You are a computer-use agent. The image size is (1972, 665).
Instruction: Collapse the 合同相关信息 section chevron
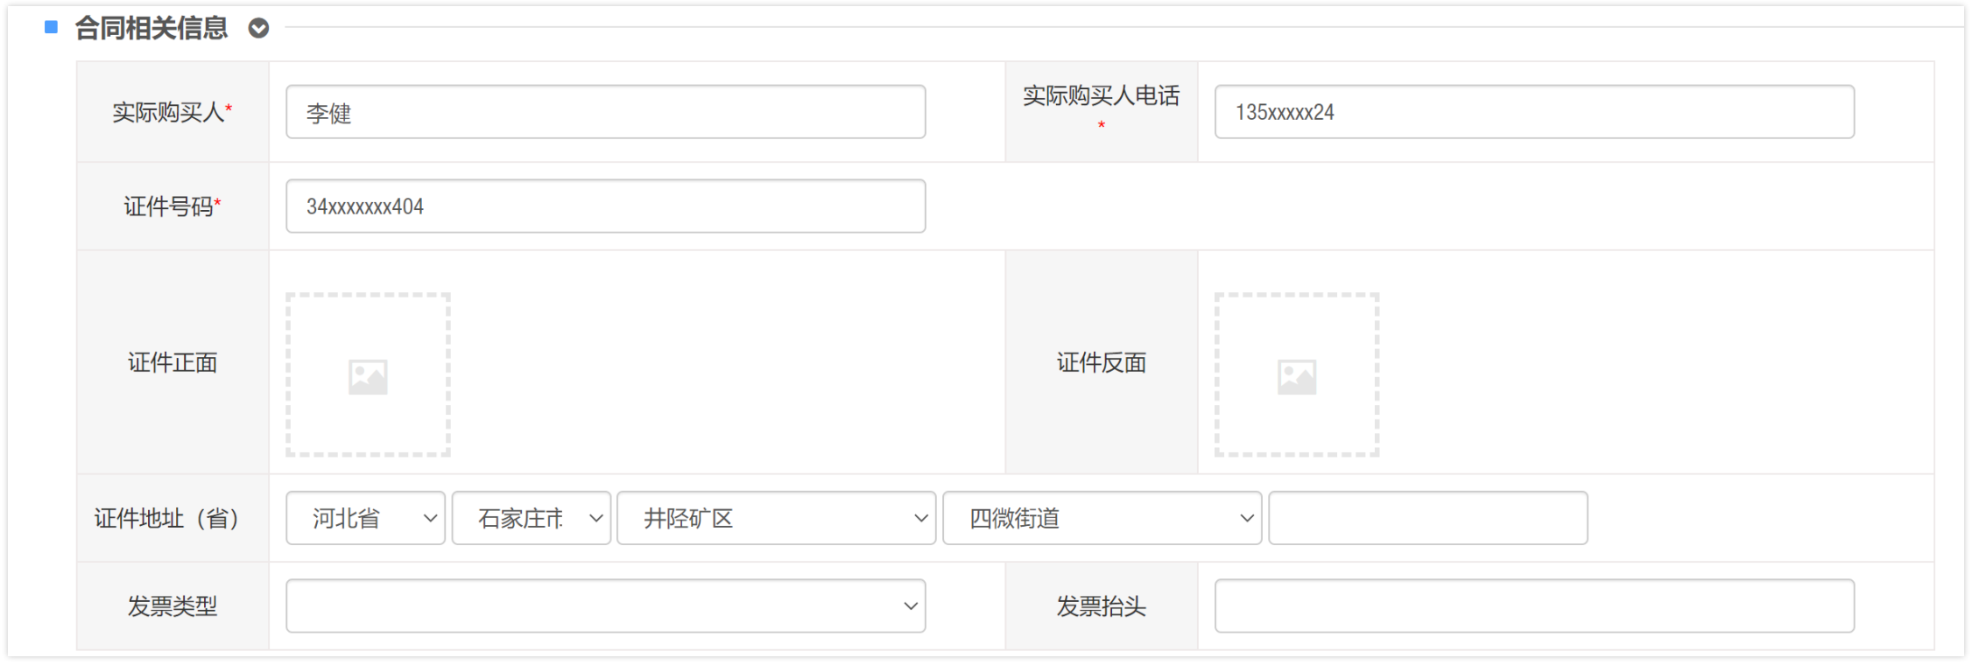[258, 29]
